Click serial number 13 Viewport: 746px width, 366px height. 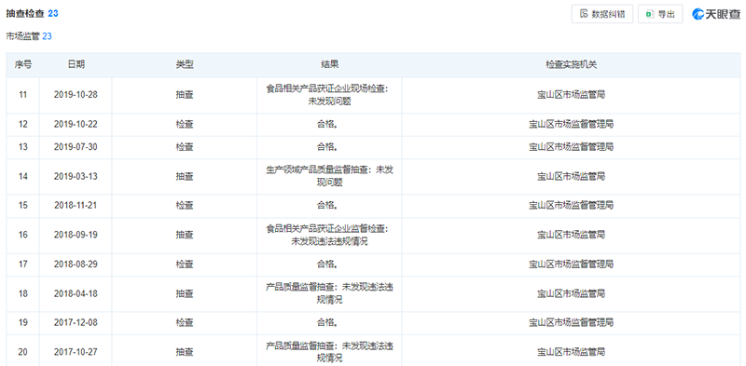[x=22, y=147]
